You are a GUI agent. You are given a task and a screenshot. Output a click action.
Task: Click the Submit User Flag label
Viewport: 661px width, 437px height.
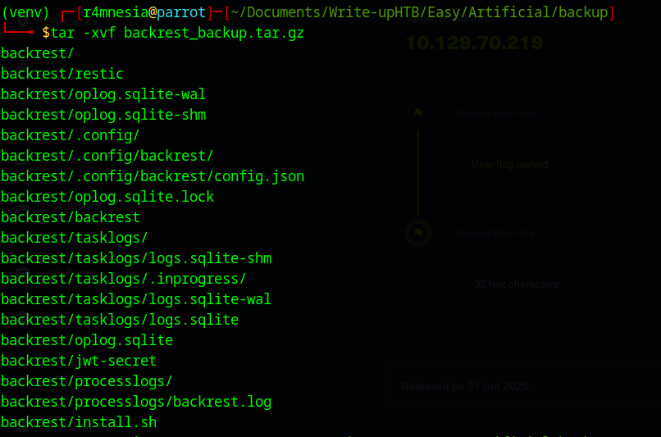tap(496, 113)
